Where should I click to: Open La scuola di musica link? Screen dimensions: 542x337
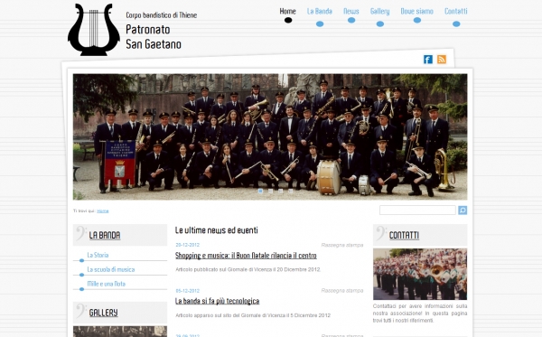111,269
